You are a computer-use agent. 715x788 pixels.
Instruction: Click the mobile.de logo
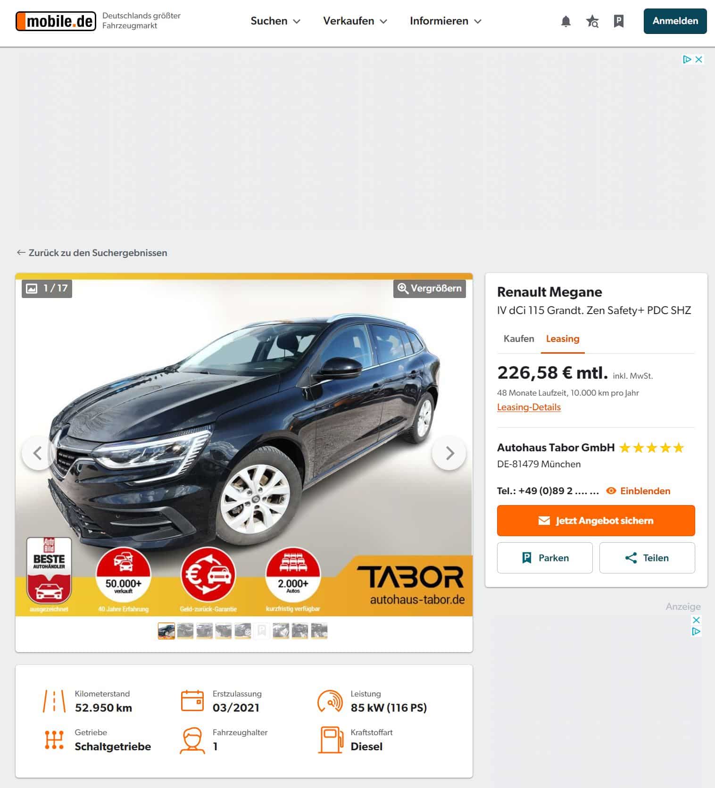point(56,21)
